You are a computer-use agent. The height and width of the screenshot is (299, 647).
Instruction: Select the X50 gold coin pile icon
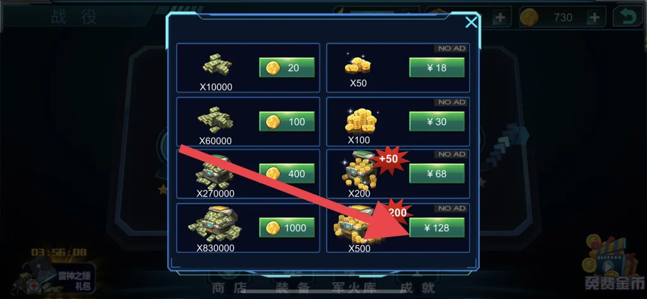(x=358, y=64)
